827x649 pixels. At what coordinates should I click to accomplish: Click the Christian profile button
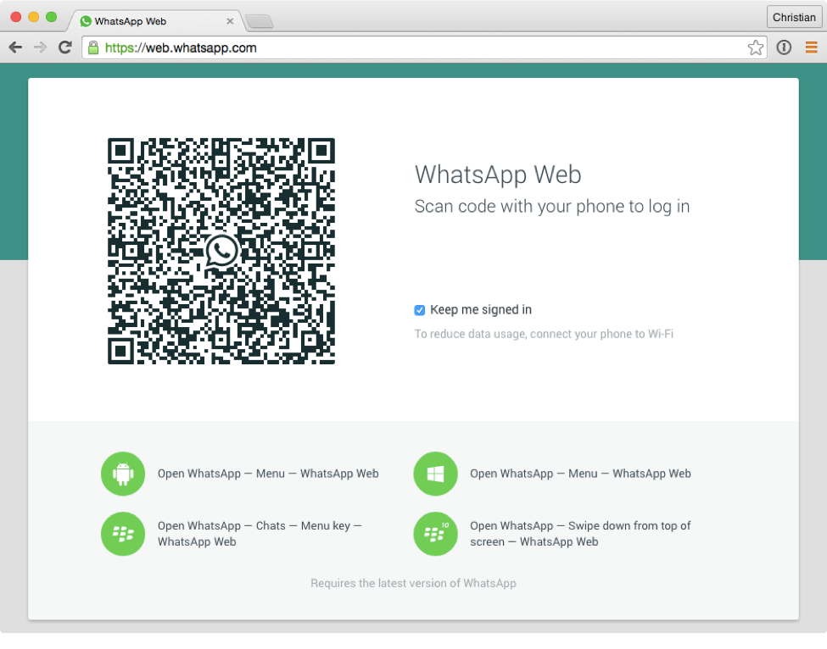(794, 17)
